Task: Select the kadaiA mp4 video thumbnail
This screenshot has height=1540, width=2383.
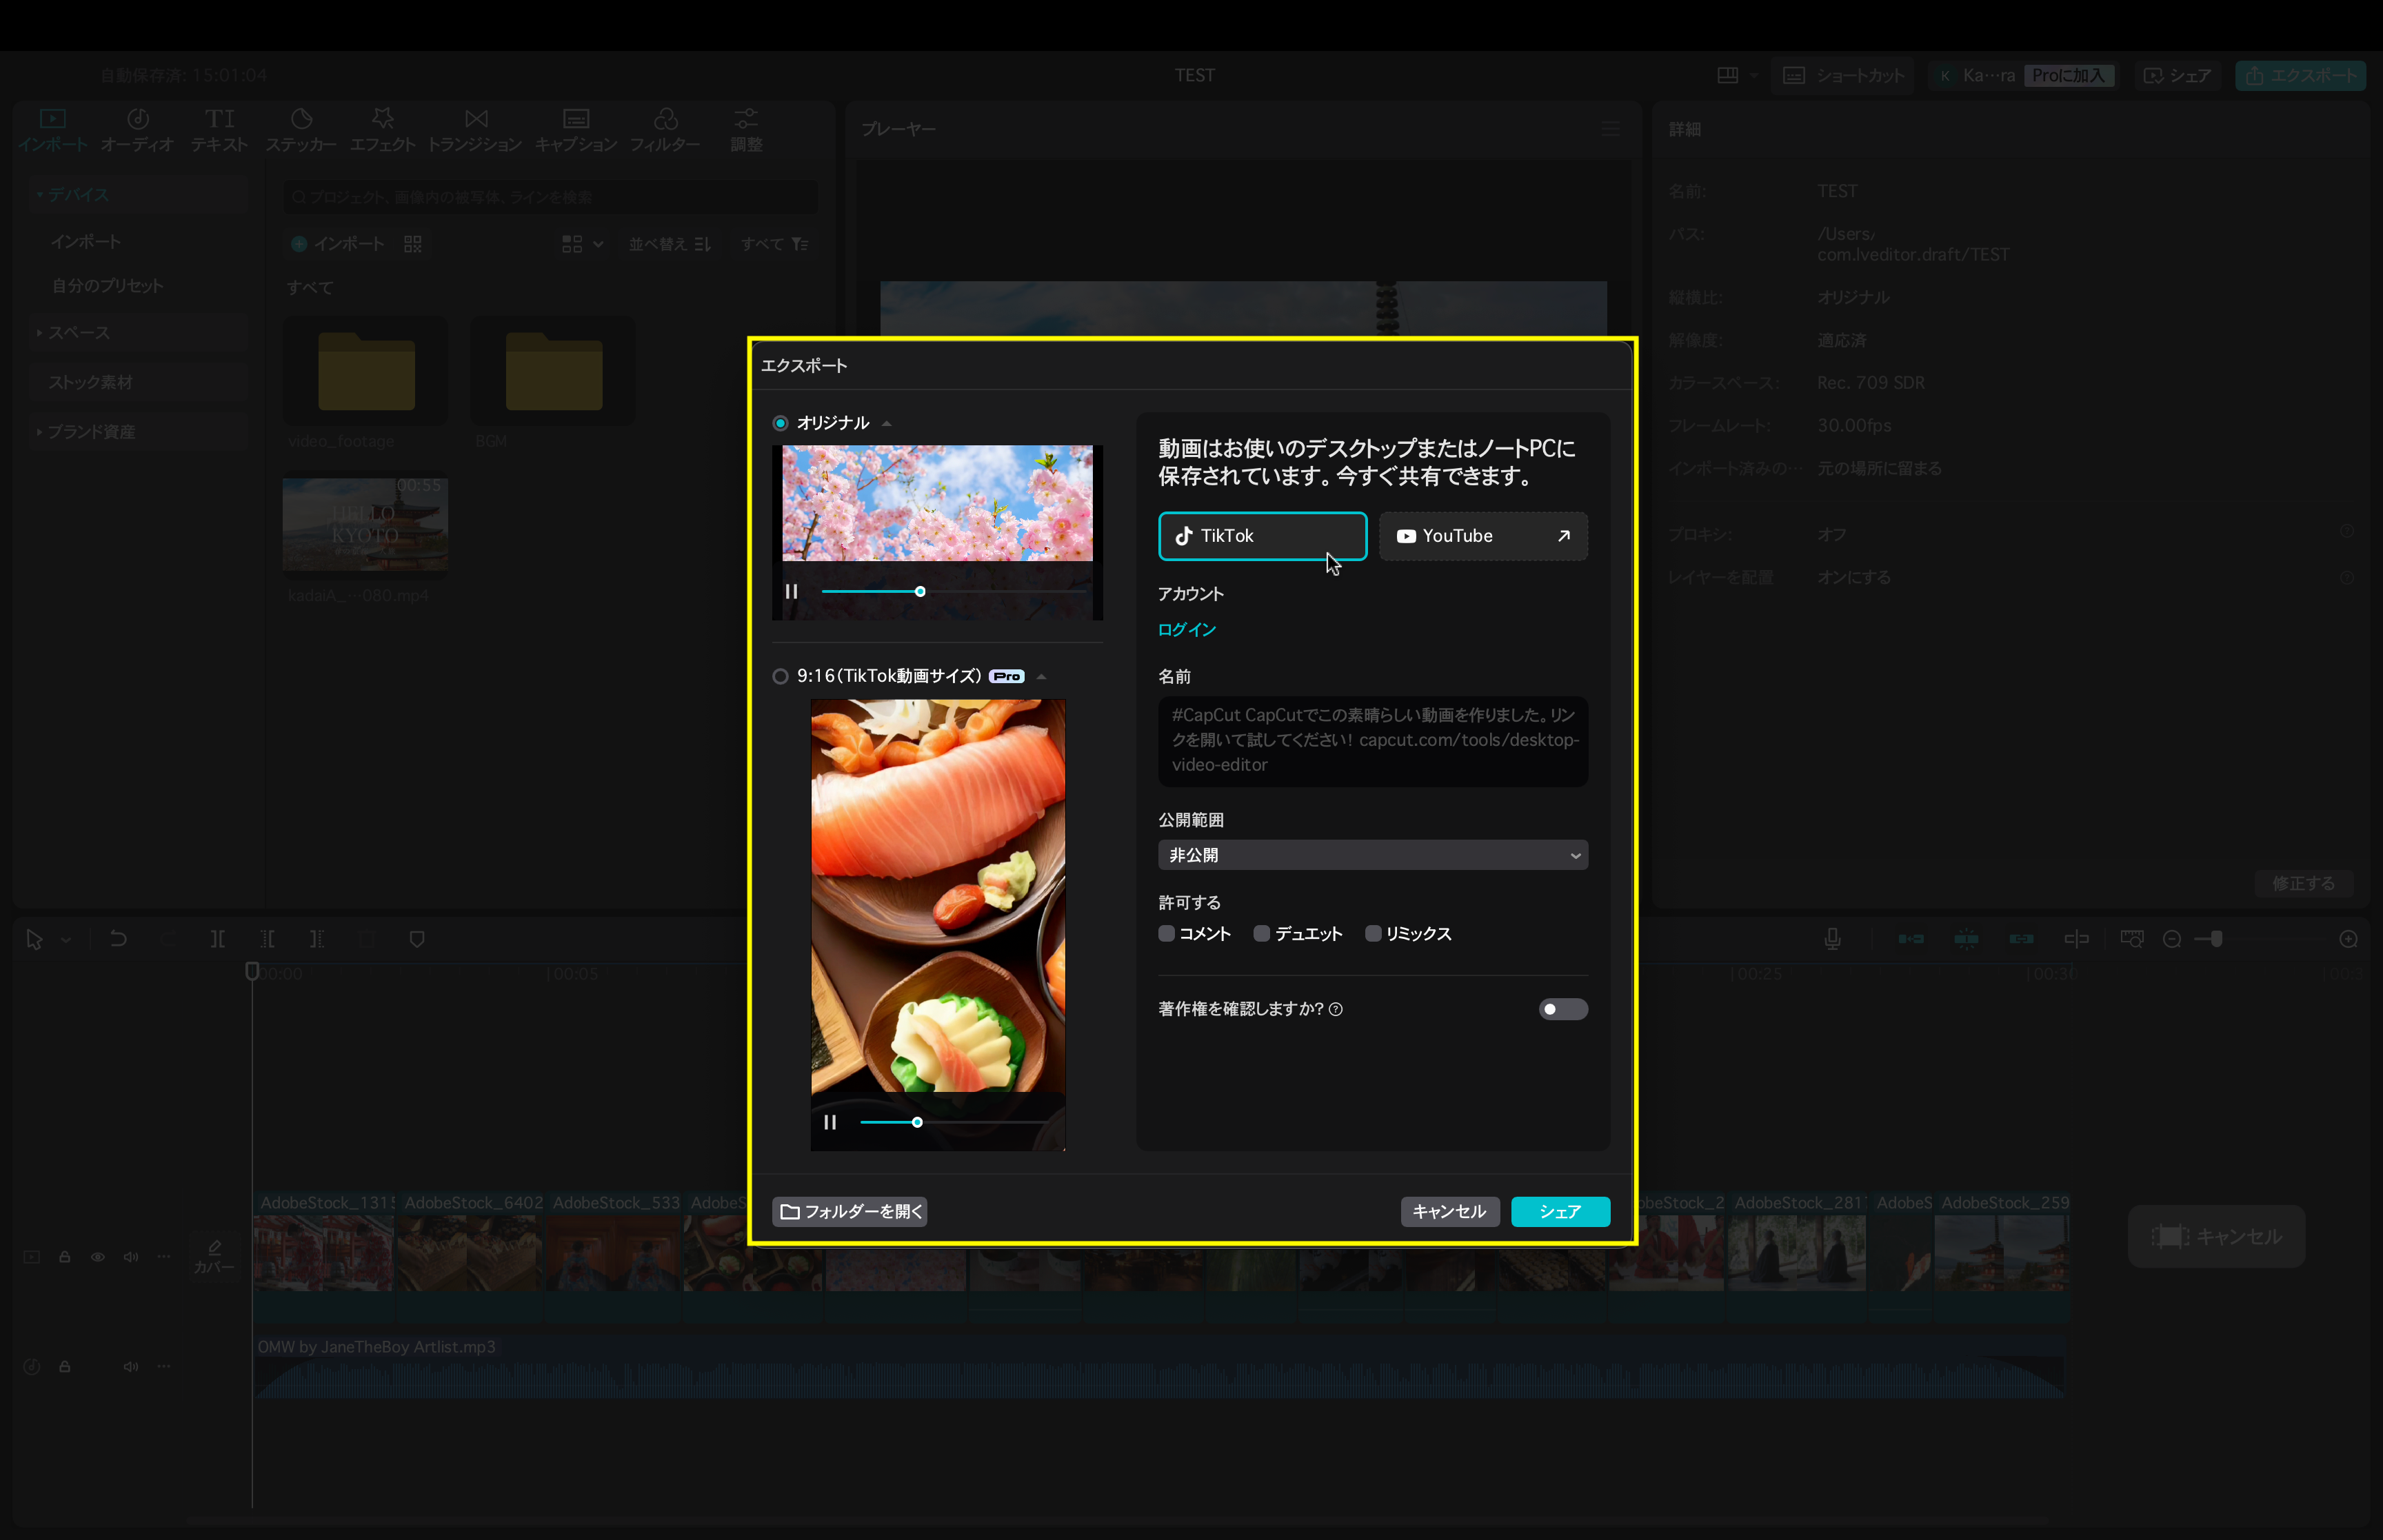Action: (365, 524)
